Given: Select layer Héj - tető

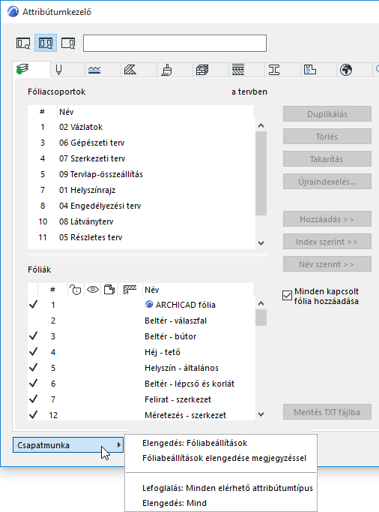Looking at the screenshot, I should click(141, 352).
